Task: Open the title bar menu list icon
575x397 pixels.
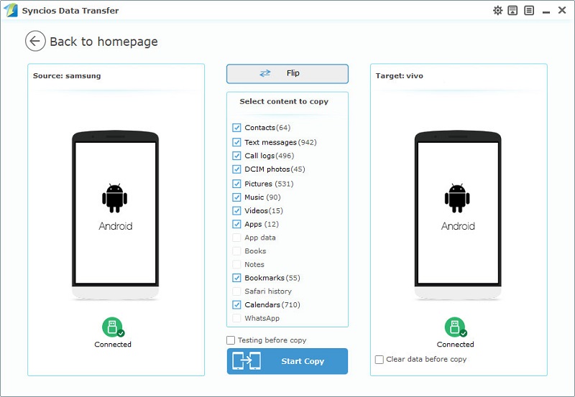Action: 529,10
